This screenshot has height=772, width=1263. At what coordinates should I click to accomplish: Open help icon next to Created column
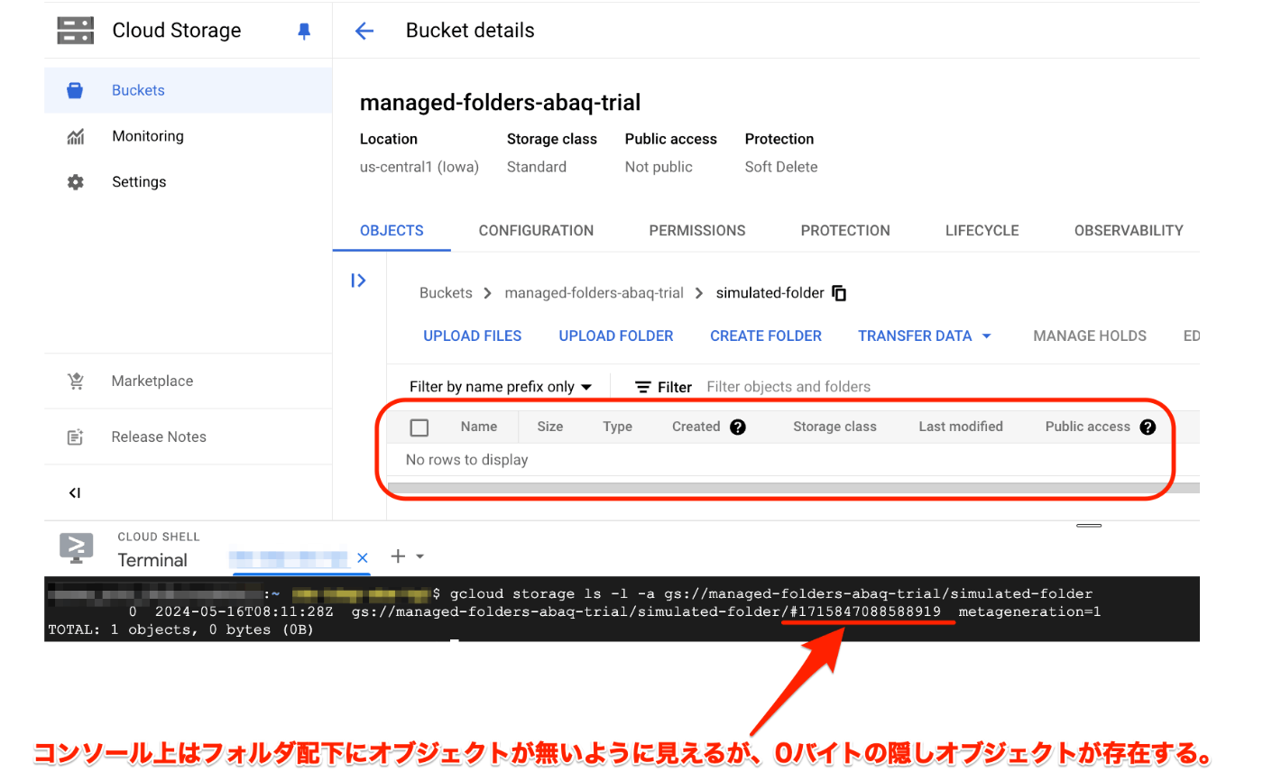pyautogui.click(x=738, y=427)
